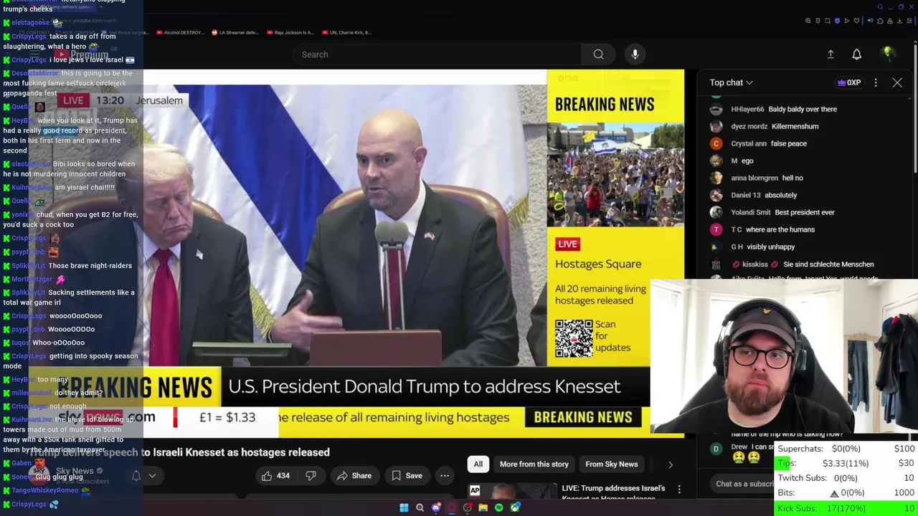This screenshot has width=918, height=516.
Task: Open the YouTube upload/create icon
Action: tap(831, 54)
